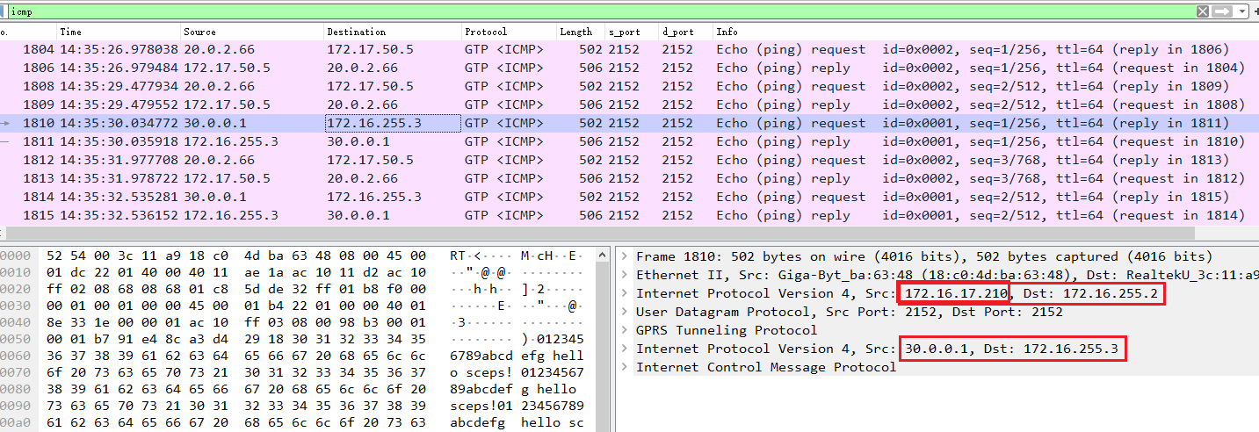This screenshot has width=1259, height=432.
Task: Select packet 1808 from 20.0.2.66
Action: tap(629, 86)
